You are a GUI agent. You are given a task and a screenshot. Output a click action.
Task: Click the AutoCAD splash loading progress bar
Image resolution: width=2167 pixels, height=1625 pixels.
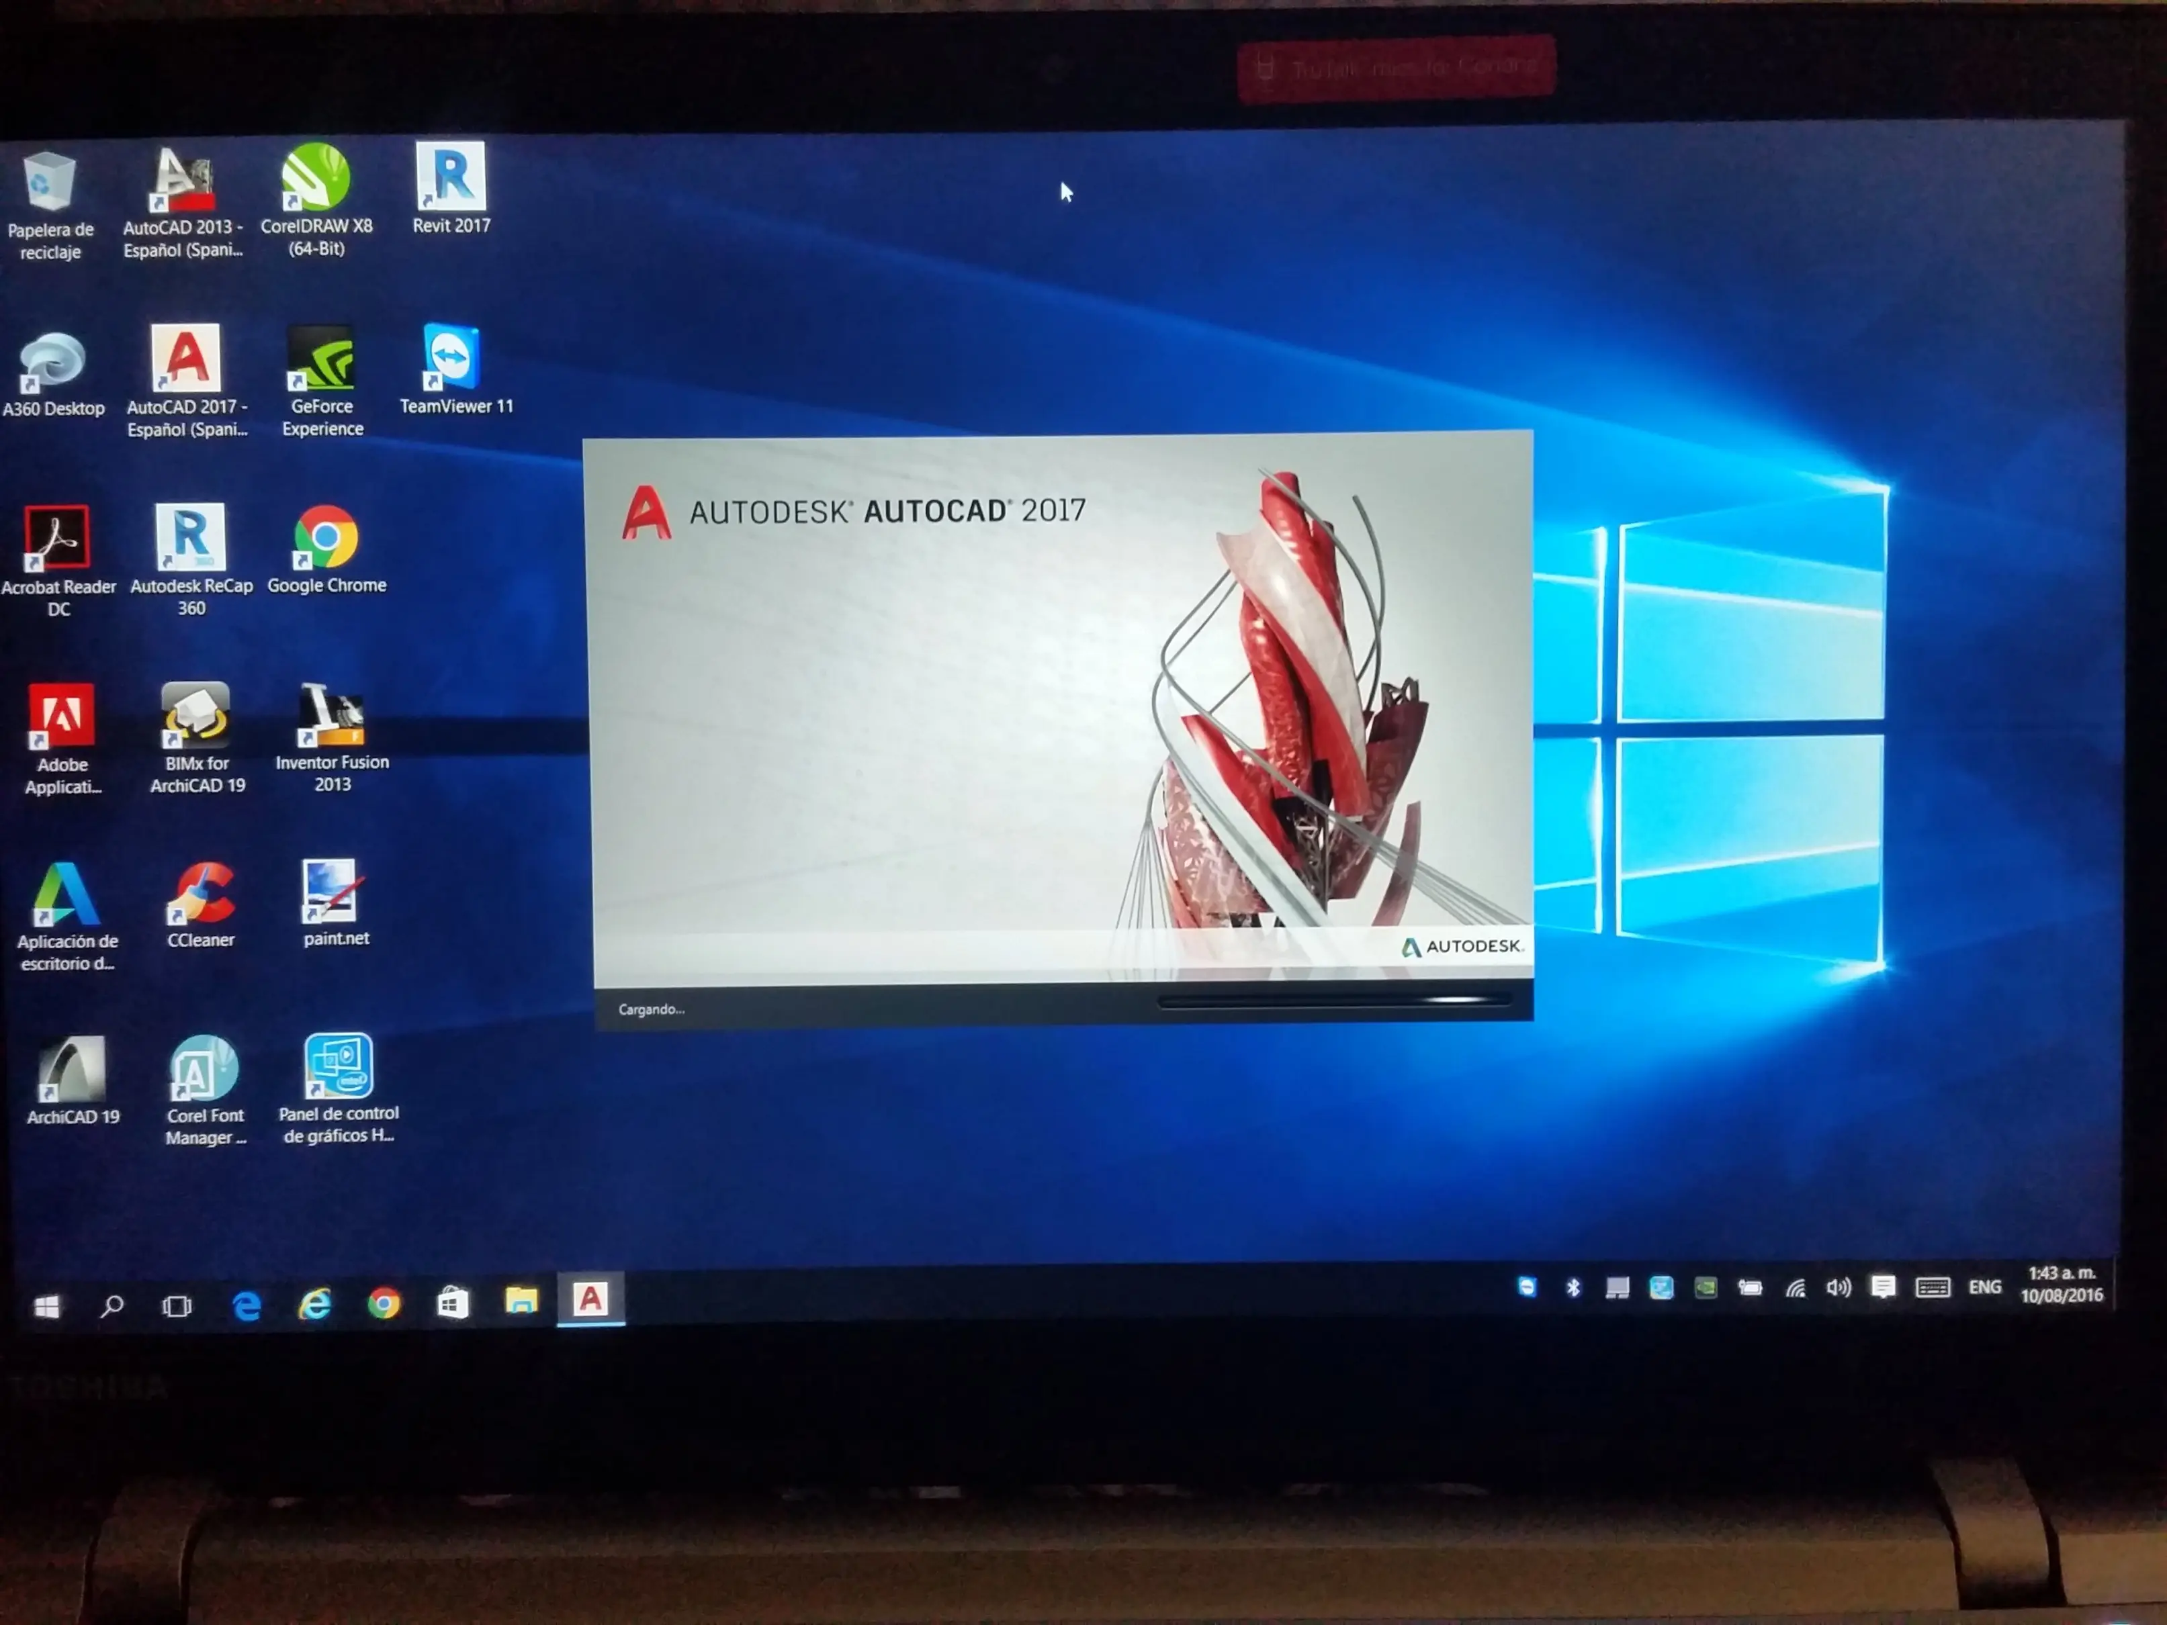click(1333, 1001)
